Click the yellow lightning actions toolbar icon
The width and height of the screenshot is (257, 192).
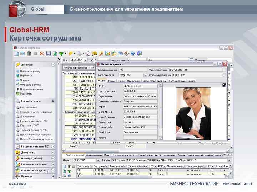coord(71,53)
